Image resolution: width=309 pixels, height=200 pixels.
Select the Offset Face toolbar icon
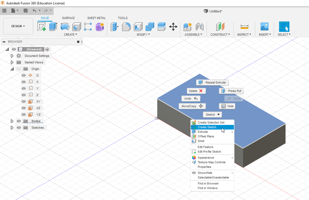pyautogui.click(x=162, y=27)
